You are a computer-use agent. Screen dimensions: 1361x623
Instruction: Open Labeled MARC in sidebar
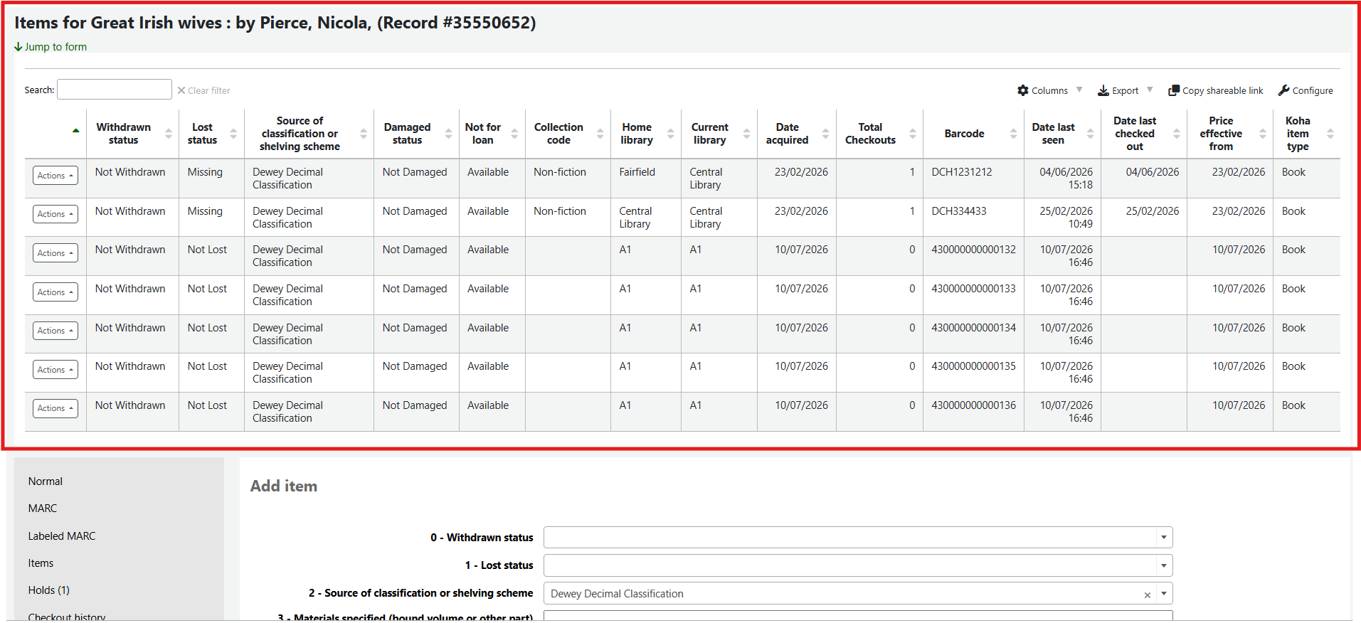click(62, 536)
